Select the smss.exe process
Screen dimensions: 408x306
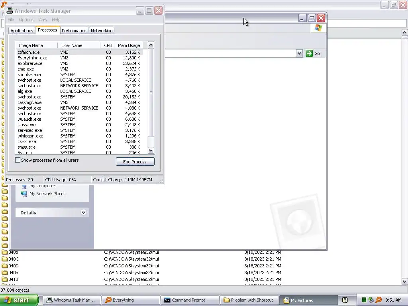(x=79, y=147)
